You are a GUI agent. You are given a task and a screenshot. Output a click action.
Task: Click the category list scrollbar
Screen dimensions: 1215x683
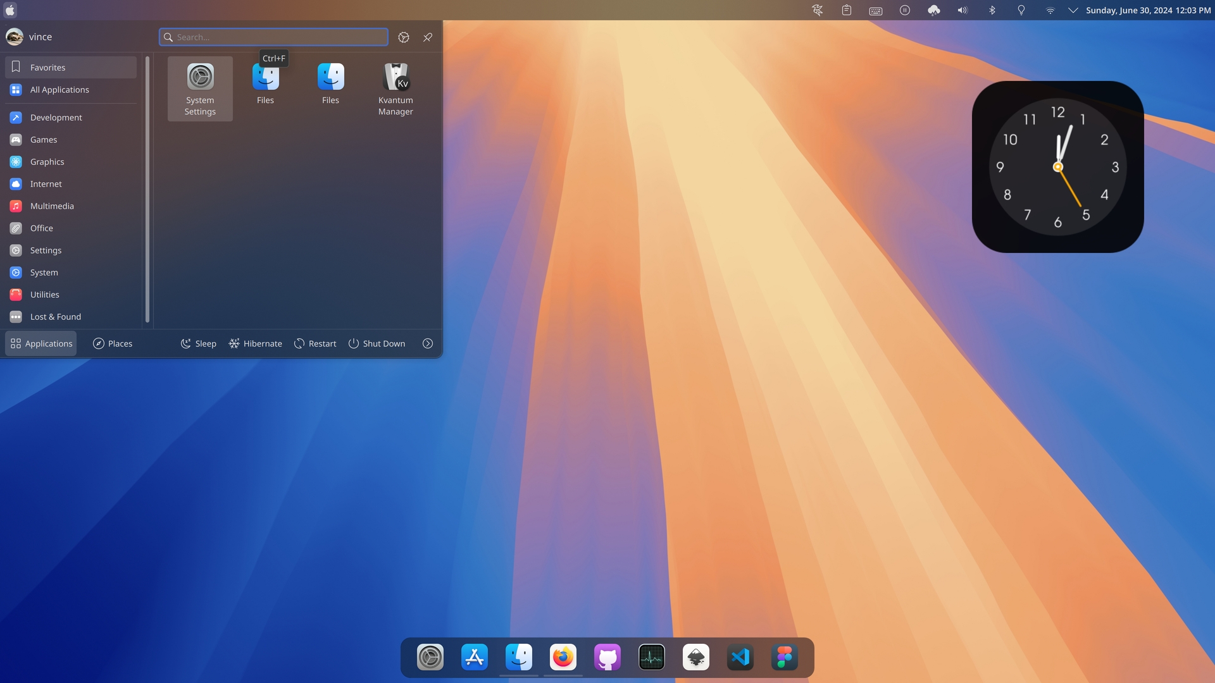(x=147, y=190)
